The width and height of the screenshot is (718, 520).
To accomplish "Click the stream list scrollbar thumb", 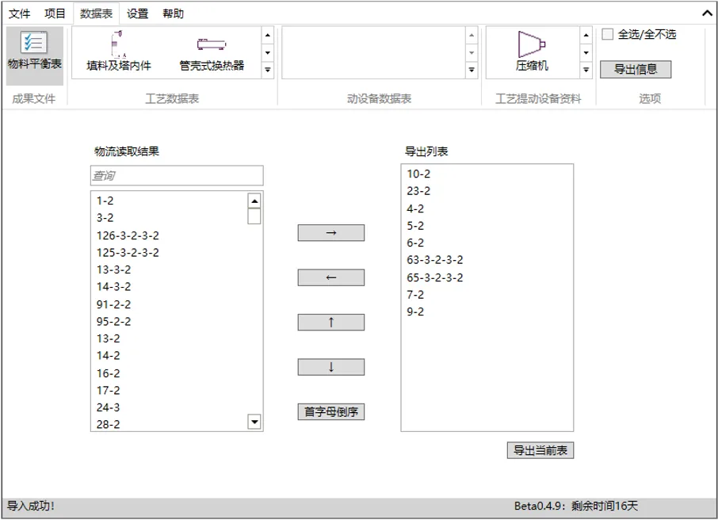I will coord(254,216).
